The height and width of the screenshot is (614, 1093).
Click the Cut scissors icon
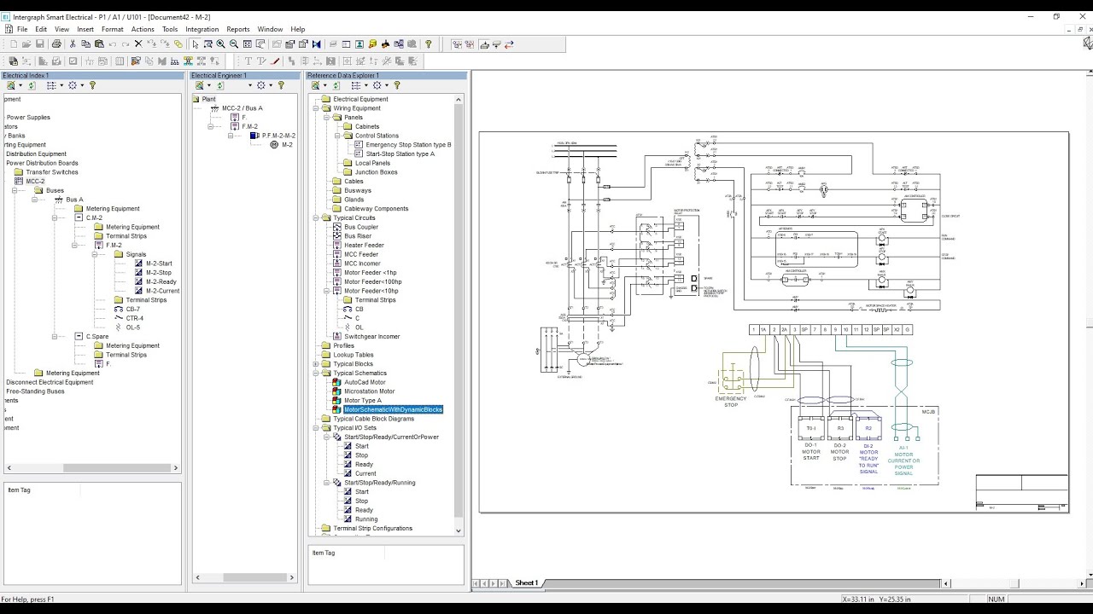click(x=73, y=43)
